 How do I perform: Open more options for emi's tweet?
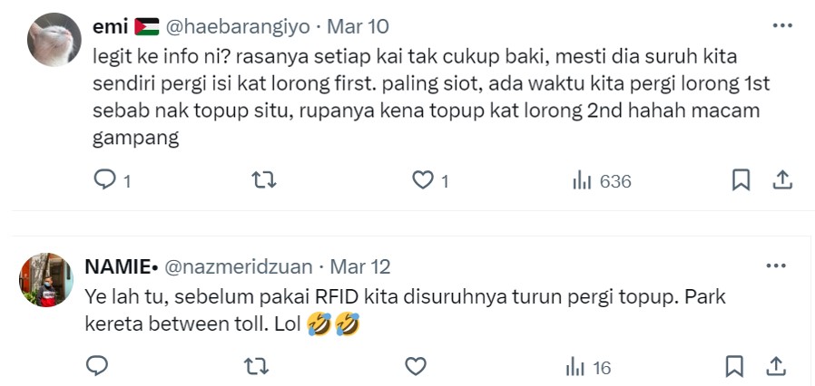tap(782, 25)
